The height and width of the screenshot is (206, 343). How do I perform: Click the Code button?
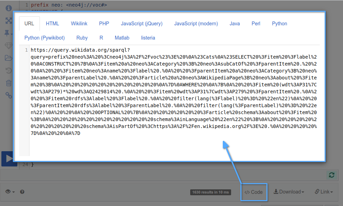point(254,192)
